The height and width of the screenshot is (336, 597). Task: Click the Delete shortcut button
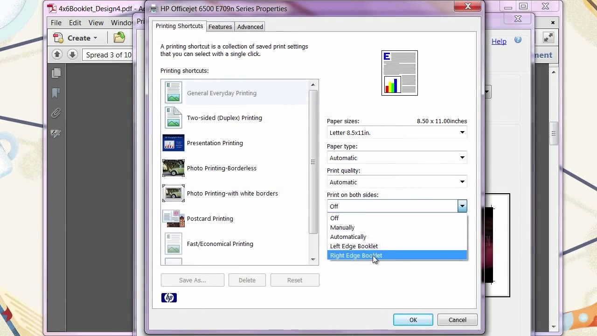click(247, 280)
